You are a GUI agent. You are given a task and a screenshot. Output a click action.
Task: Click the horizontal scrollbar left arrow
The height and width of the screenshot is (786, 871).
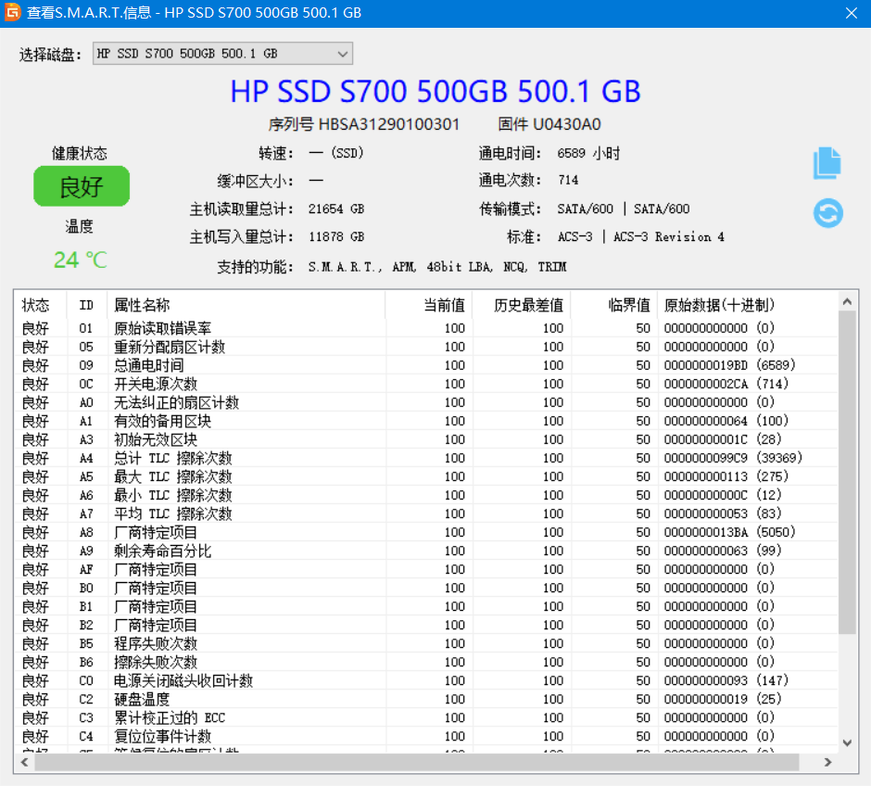point(24,762)
